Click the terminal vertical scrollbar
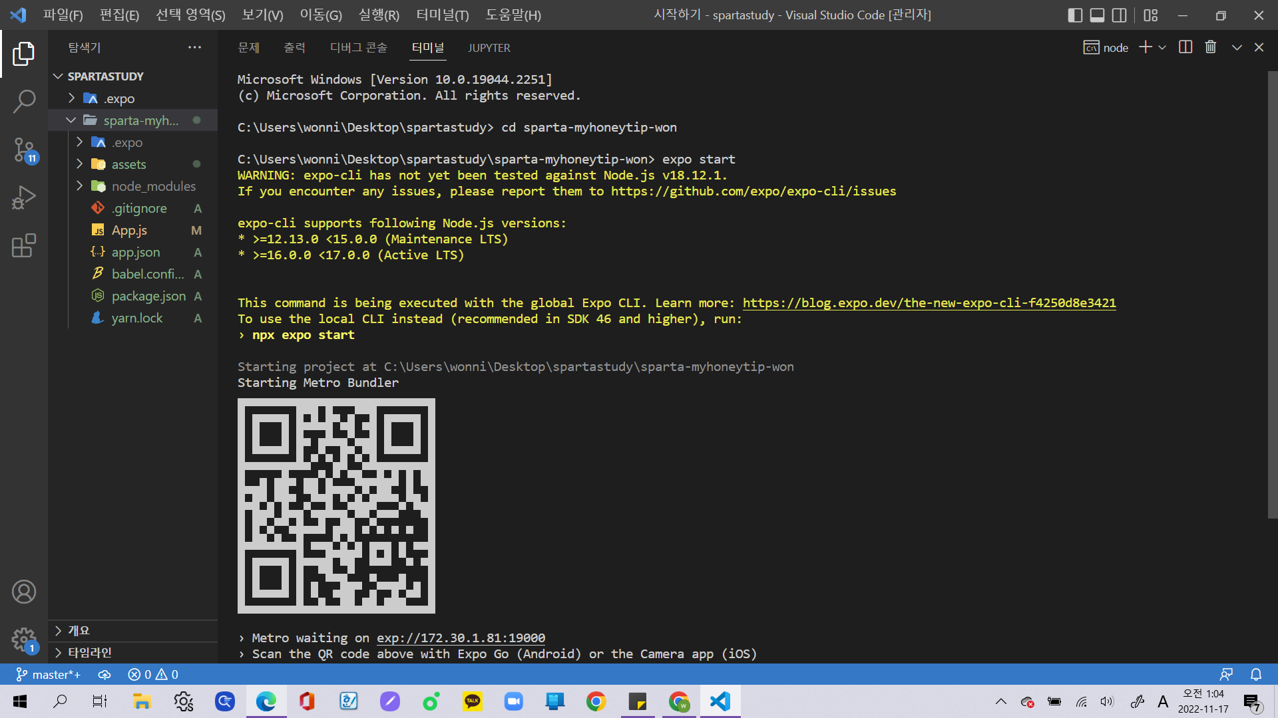This screenshot has height=718, width=1278. (x=1272, y=295)
